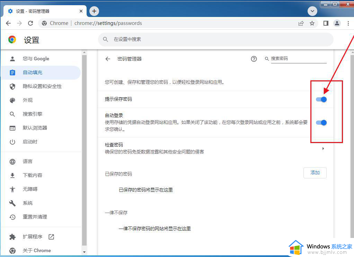354x257 pixels.
Task: Click the 已保存的密码 heading text
Action: (118, 174)
